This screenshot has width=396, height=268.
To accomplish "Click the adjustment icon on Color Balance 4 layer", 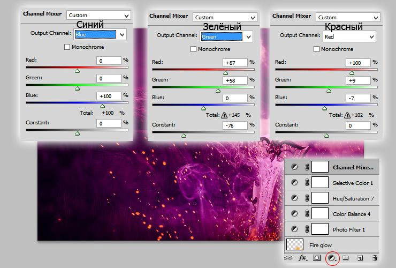I will (294, 213).
